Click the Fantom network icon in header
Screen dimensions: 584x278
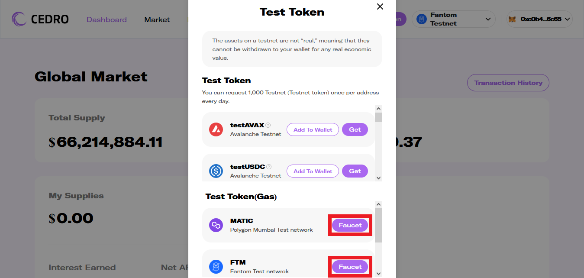coord(422,19)
